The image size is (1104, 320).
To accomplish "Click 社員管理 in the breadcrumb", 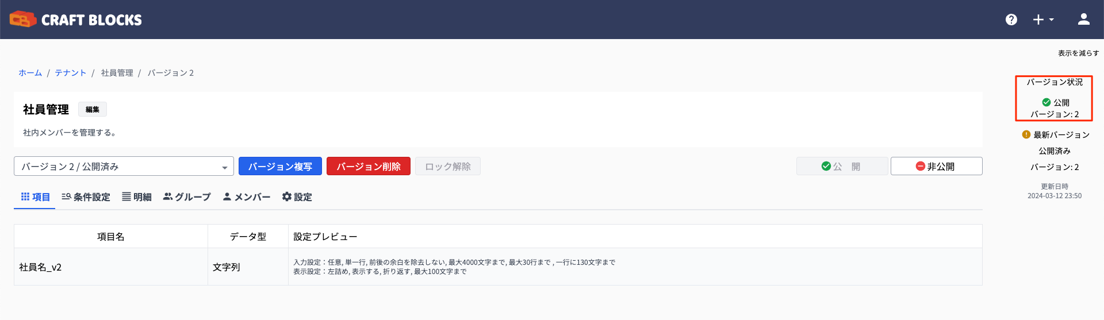I will [x=117, y=72].
